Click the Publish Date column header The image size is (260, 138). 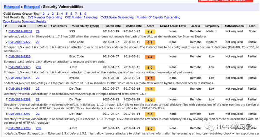(x=112, y=26)
